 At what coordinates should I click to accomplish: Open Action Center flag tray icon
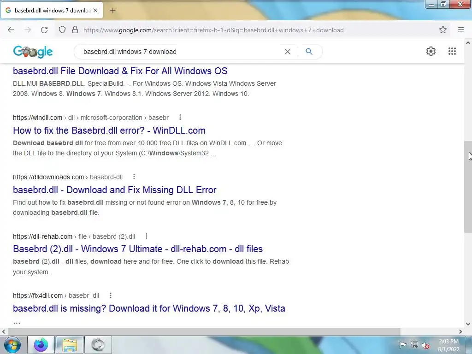(x=403, y=345)
